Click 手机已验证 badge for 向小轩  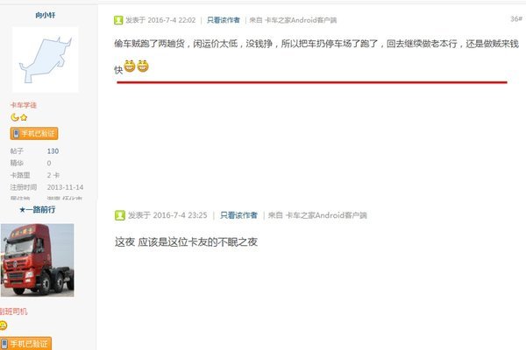click(x=34, y=134)
